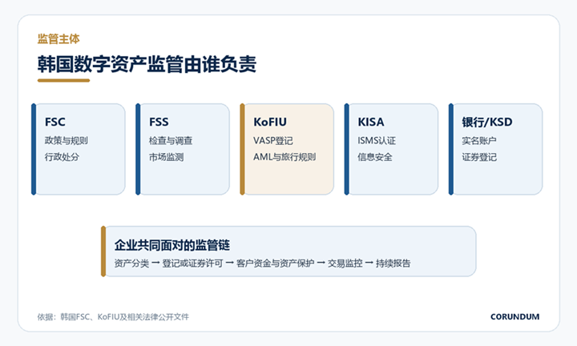Viewport: 577px width, 346px height.
Task: Click the KISA card heading
Action: (x=371, y=122)
